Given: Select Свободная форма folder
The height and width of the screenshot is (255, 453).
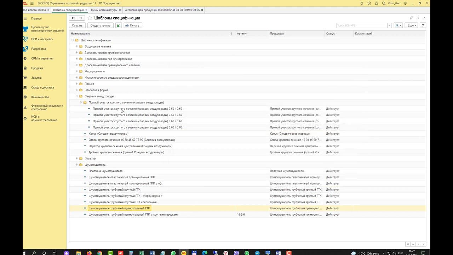Looking at the screenshot, I should point(247,90).
